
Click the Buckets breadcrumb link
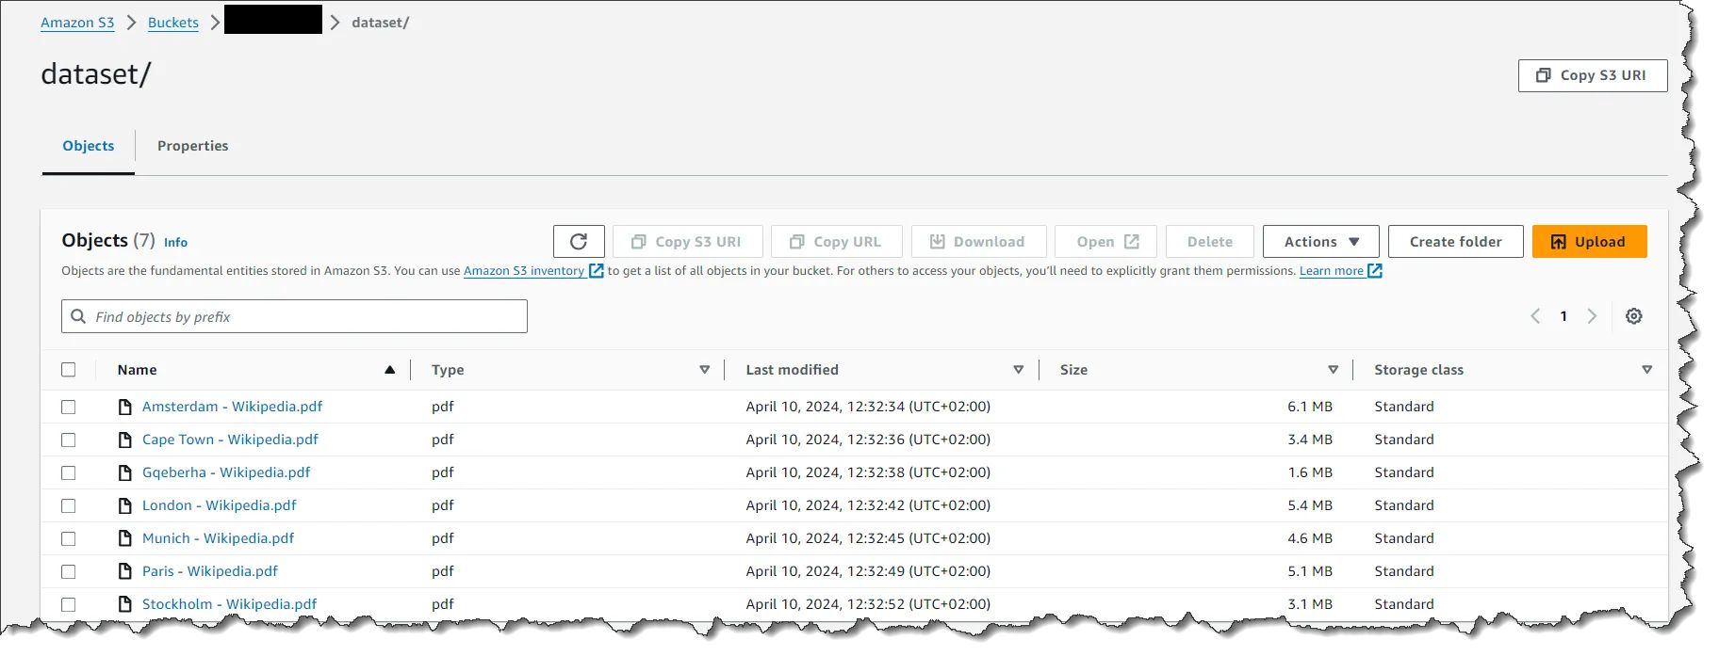click(173, 23)
